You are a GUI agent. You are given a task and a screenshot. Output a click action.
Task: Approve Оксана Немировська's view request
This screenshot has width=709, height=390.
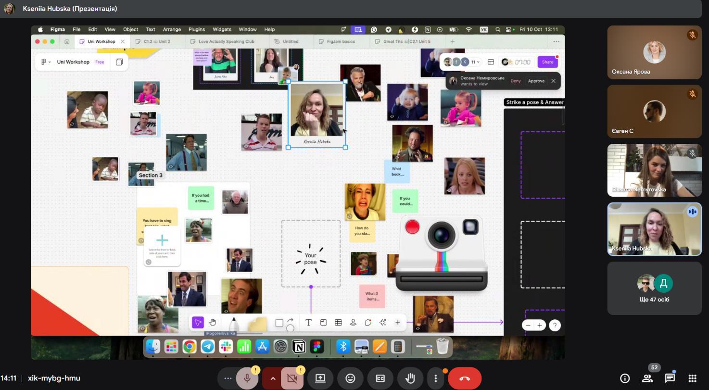point(536,81)
